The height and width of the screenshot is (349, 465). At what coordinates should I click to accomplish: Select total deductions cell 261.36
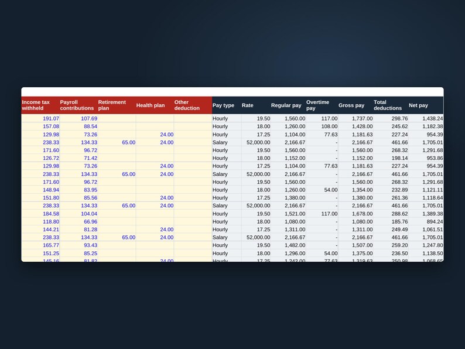[391, 198]
